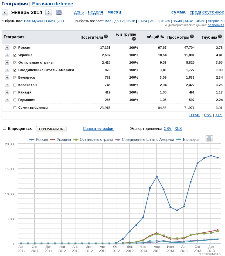Viewport: 225px width, 256px height.
Task: Expand the Россия row
Action: point(7,47)
